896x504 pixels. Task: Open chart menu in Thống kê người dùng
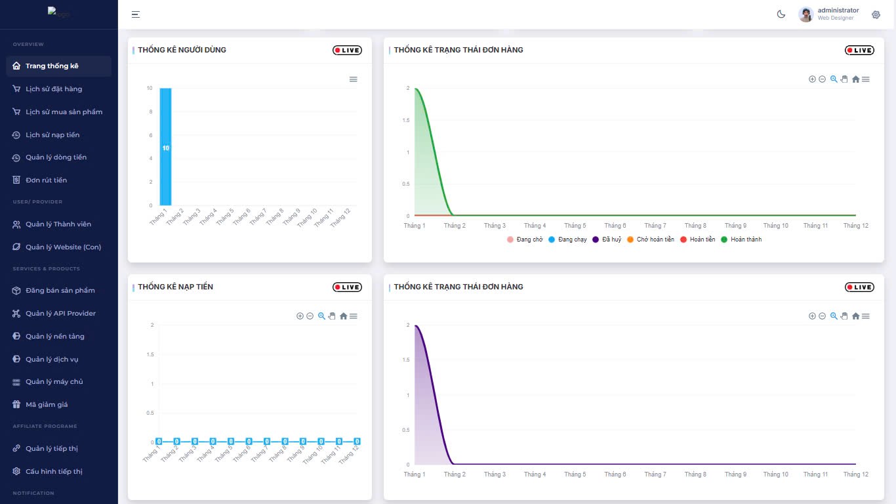pos(354,79)
